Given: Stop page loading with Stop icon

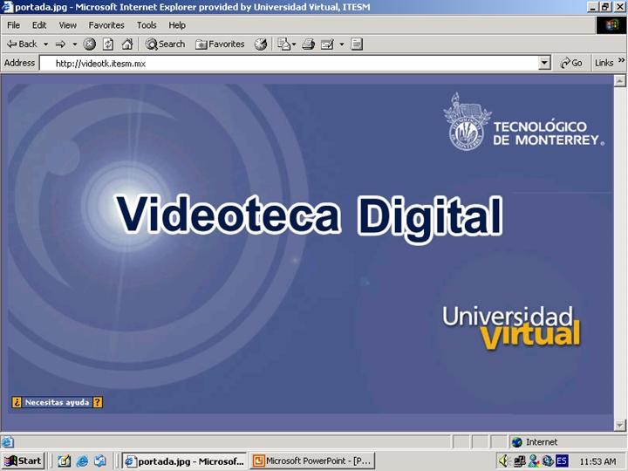Looking at the screenshot, I should [x=89, y=44].
